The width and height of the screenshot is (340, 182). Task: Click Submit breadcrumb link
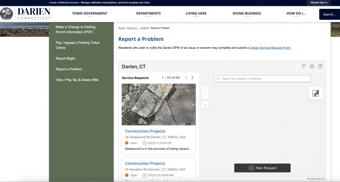(145, 28)
